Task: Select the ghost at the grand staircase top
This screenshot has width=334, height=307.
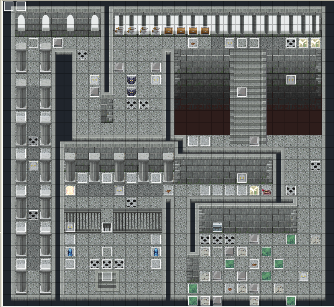Action: [230, 43]
